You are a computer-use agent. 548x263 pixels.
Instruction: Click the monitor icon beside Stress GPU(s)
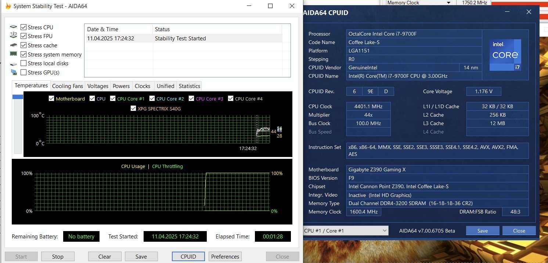pyautogui.click(x=14, y=72)
